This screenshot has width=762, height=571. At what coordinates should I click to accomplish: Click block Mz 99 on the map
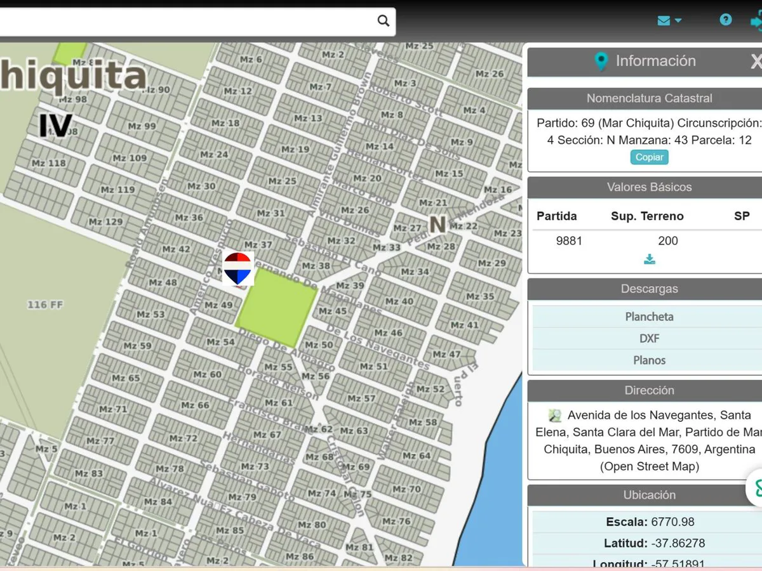coord(142,126)
